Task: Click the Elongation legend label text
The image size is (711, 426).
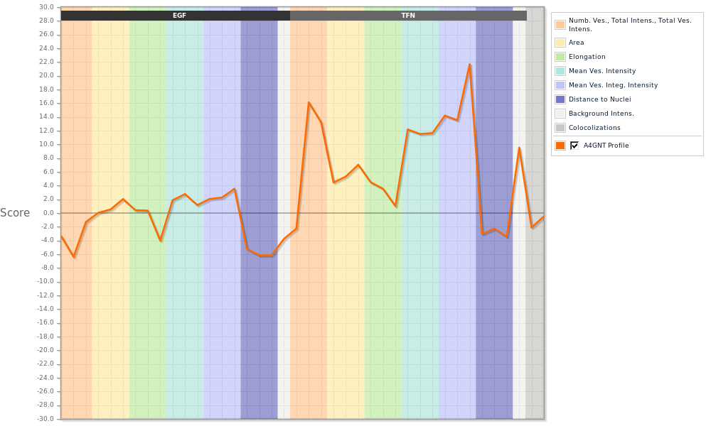Action: pyautogui.click(x=587, y=57)
